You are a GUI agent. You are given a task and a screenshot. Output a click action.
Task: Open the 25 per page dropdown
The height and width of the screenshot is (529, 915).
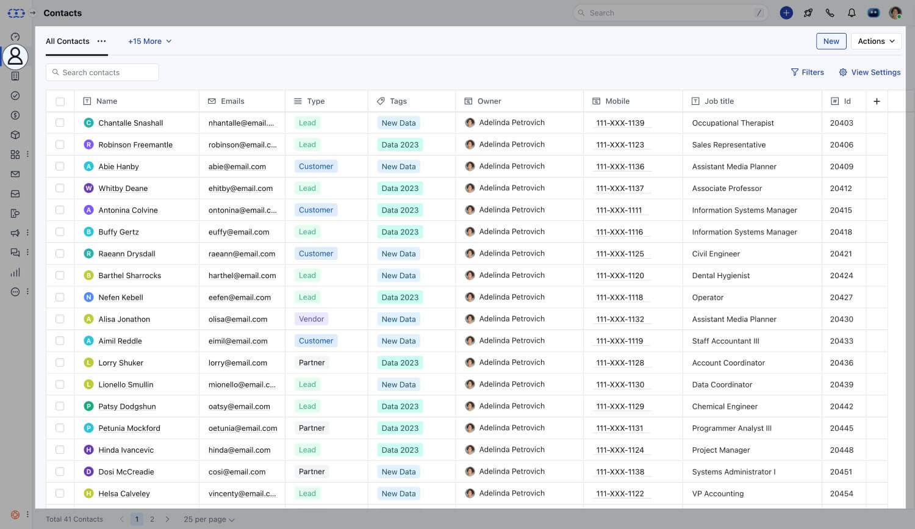click(209, 519)
